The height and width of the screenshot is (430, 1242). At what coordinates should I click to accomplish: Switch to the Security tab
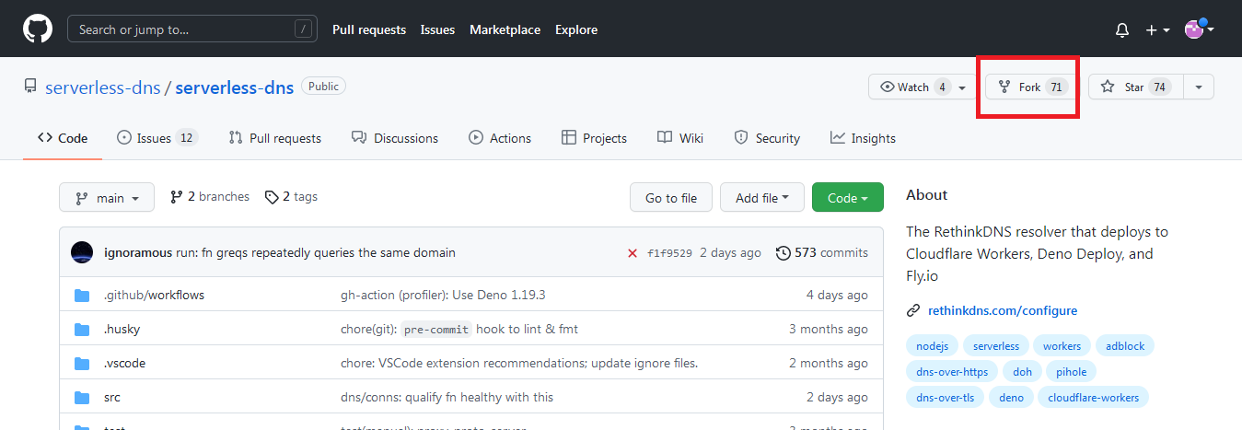click(767, 138)
